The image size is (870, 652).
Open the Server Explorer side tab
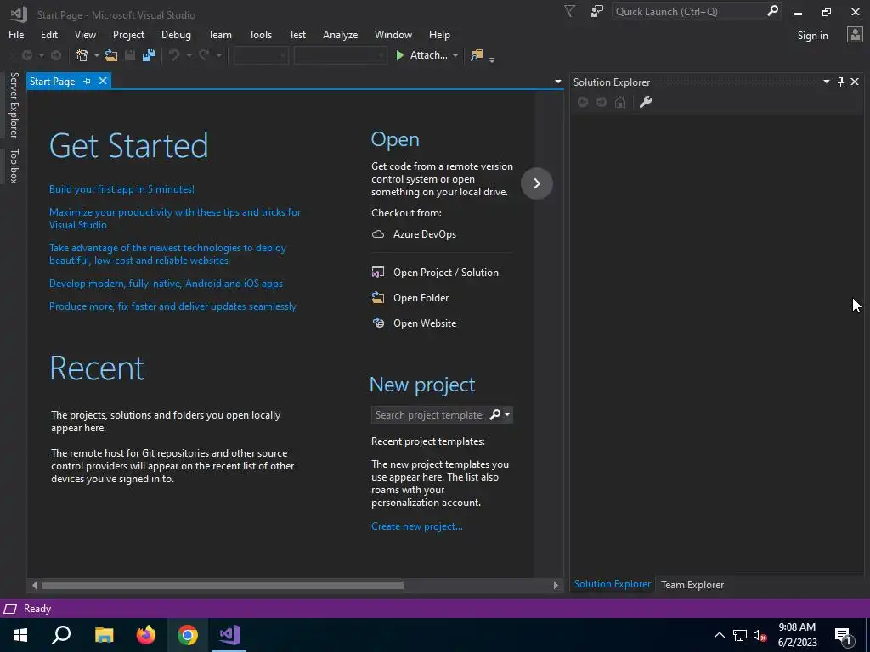14,104
